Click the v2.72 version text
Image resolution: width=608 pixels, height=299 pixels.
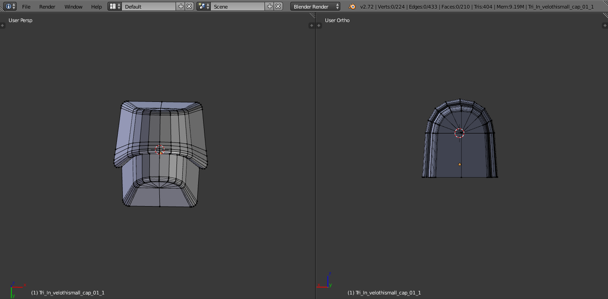(x=367, y=7)
